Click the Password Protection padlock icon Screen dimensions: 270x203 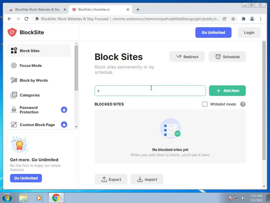coord(14,110)
